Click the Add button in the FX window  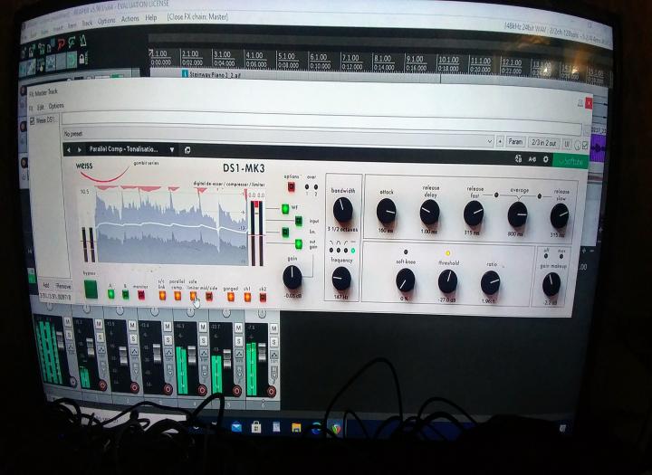tap(46, 285)
